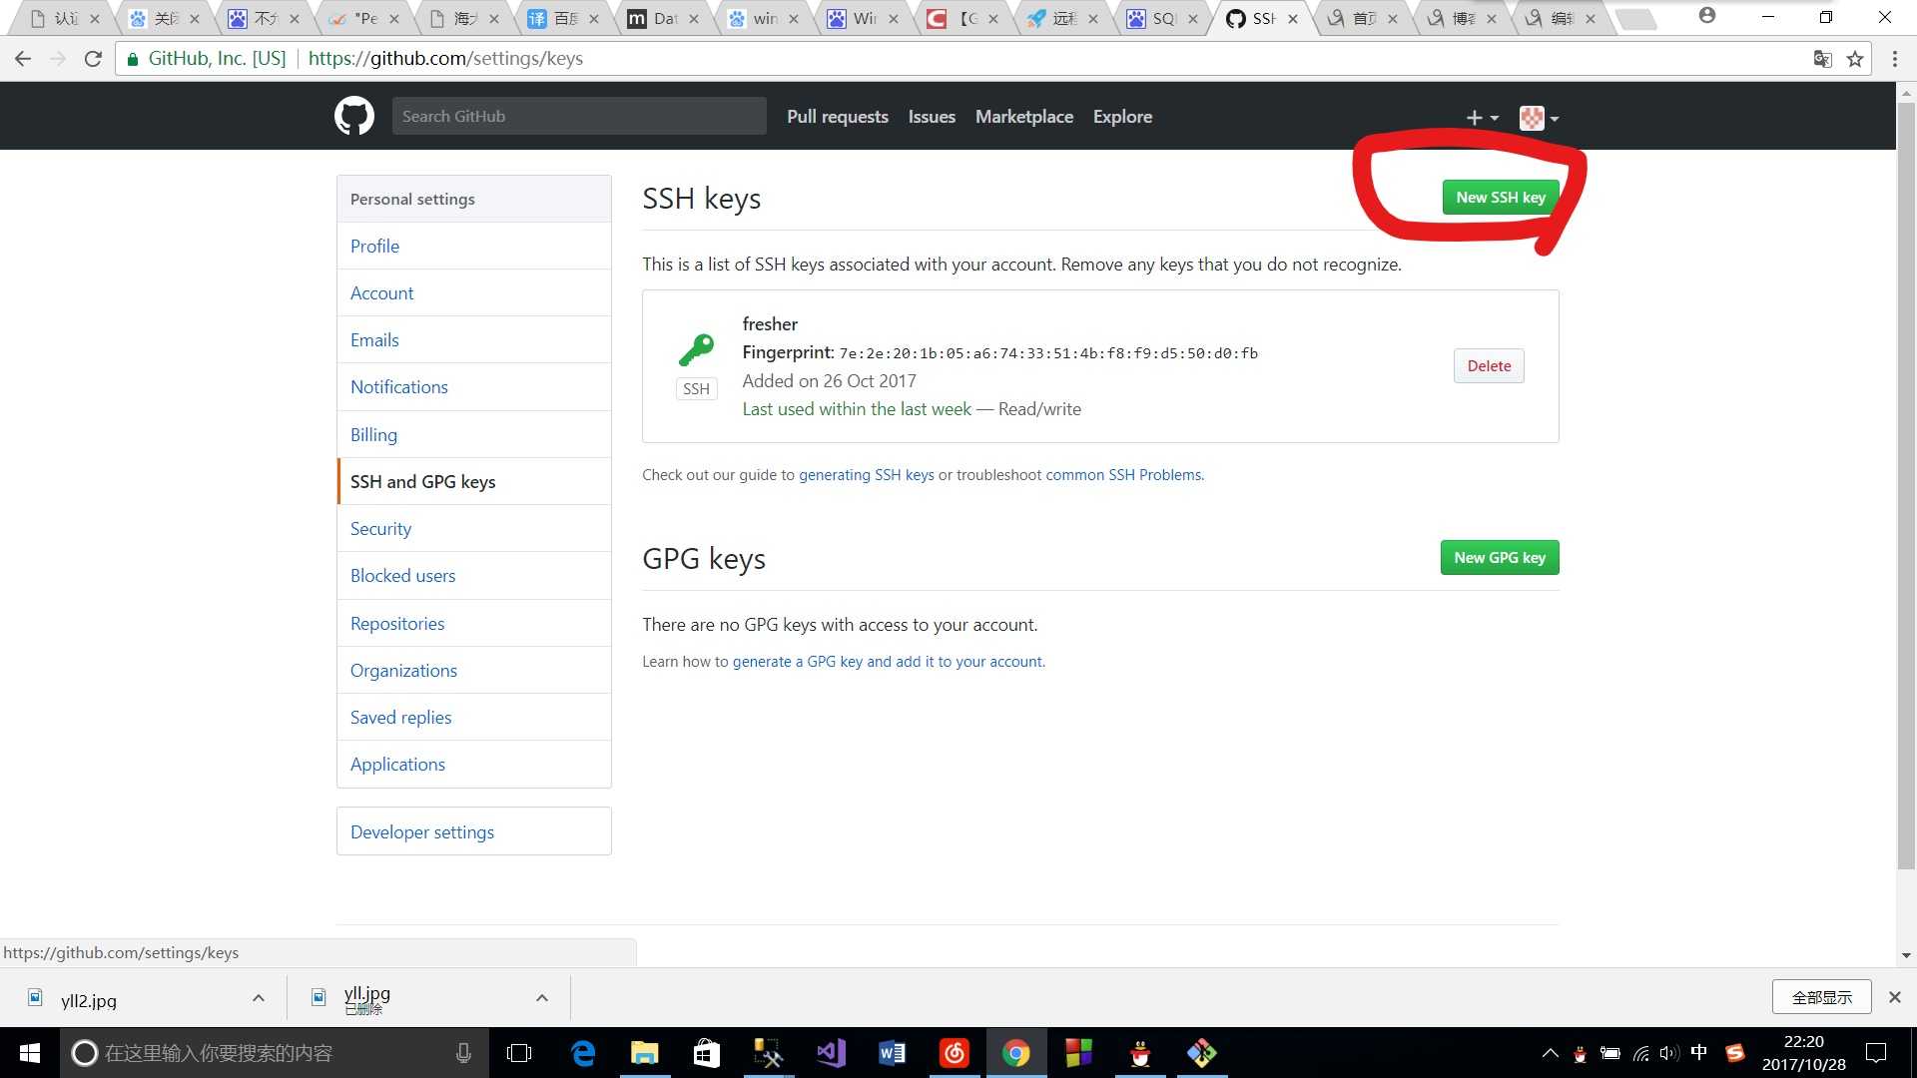Open Explore in the header
The height and width of the screenshot is (1078, 1917).
tap(1122, 117)
